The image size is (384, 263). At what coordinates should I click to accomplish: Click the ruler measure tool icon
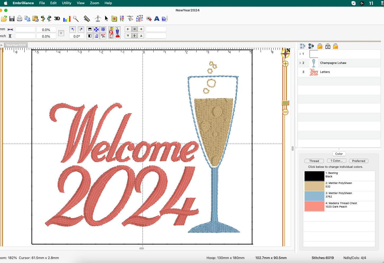coord(87,19)
